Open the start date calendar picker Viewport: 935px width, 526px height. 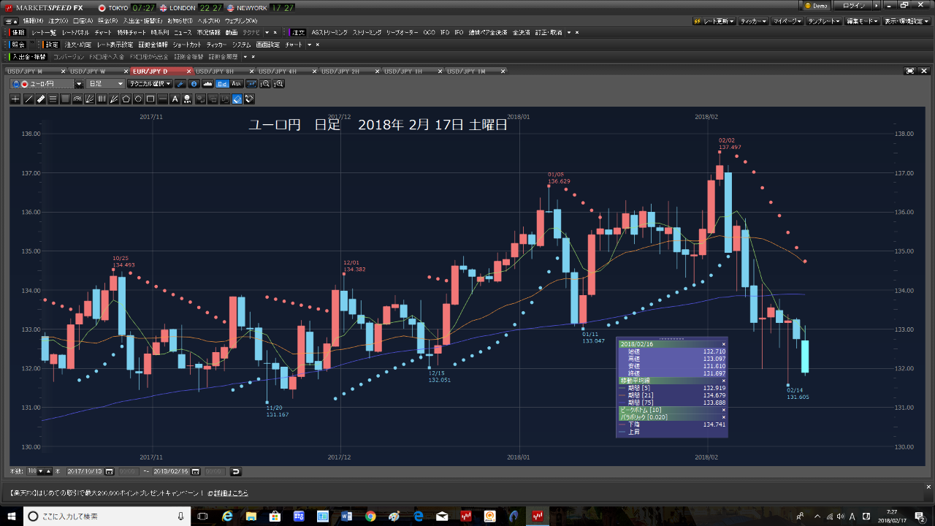(x=110, y=472)
